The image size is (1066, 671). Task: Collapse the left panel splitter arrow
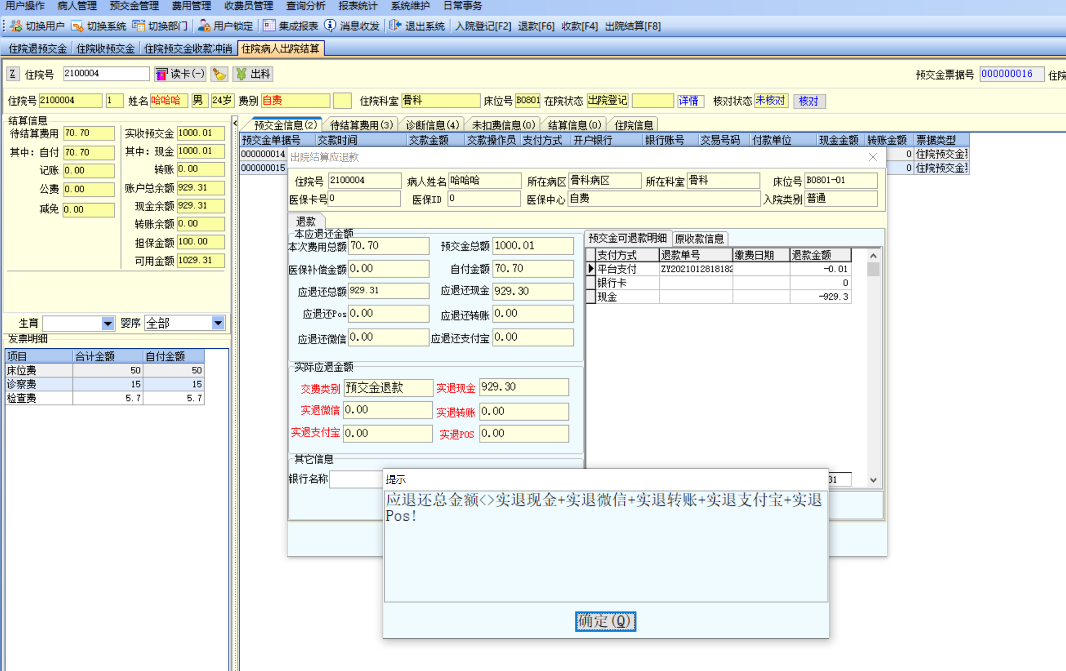tap(235, 124)
